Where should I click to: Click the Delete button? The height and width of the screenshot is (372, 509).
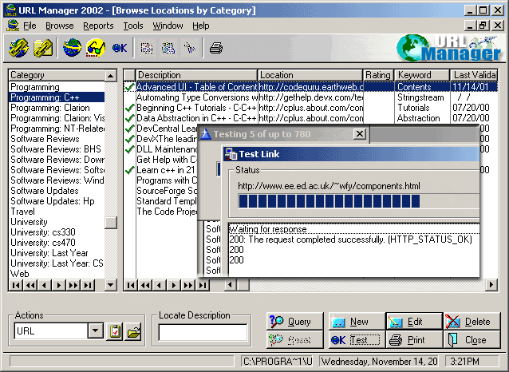point(472,322)
